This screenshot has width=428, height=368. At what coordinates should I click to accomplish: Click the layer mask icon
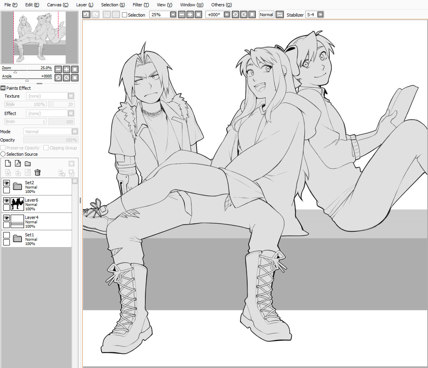coord(71,163)
